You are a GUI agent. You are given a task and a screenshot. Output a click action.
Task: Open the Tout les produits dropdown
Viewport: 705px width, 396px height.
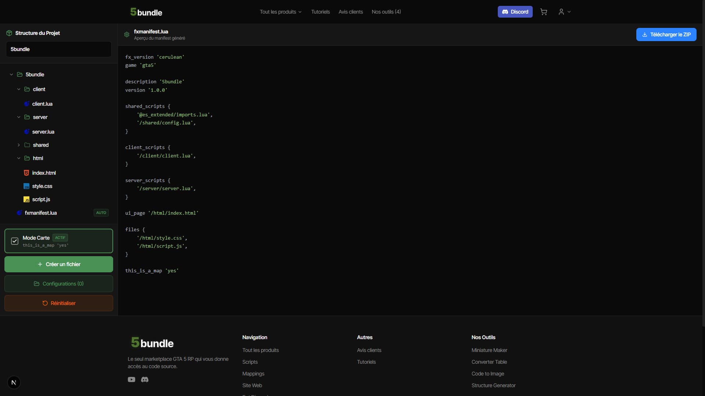pyautogui.click(x=281, y=12)
